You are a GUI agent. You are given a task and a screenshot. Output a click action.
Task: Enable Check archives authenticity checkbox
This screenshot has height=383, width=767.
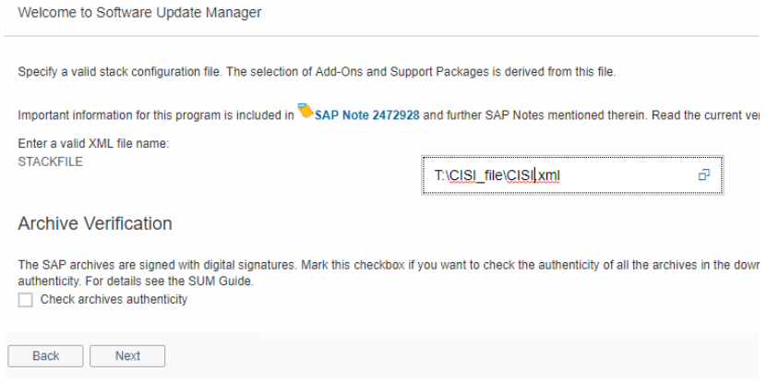25,300
